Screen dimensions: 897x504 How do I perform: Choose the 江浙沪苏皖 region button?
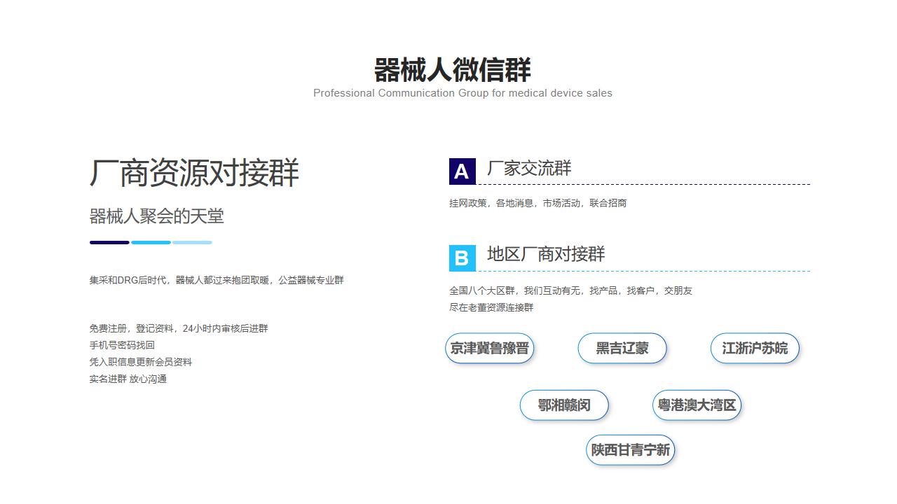755,348
